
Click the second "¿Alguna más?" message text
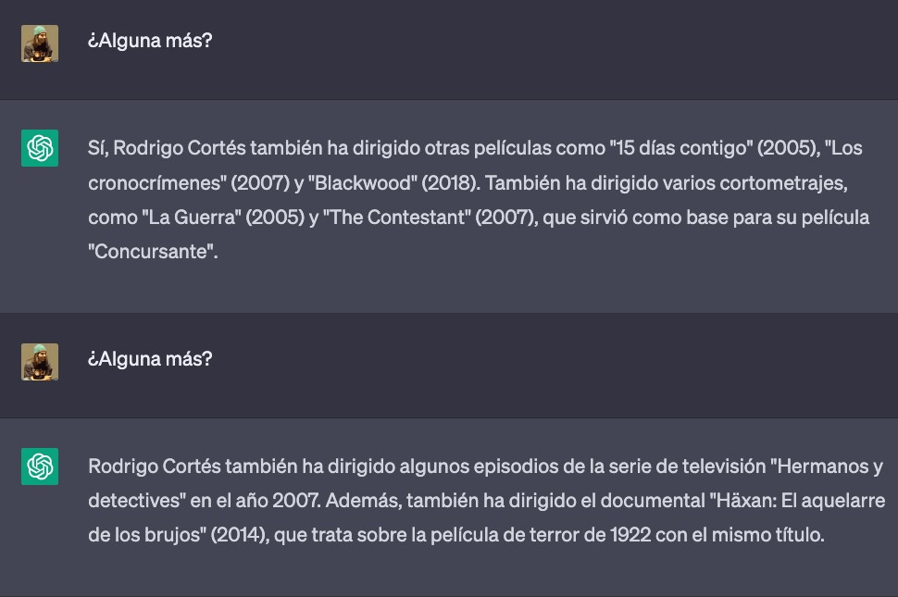pos(150,358)
